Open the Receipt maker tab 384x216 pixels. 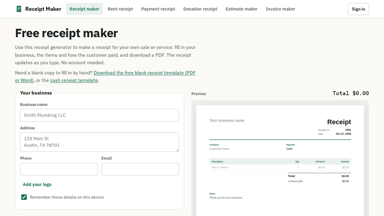(84, 9)
